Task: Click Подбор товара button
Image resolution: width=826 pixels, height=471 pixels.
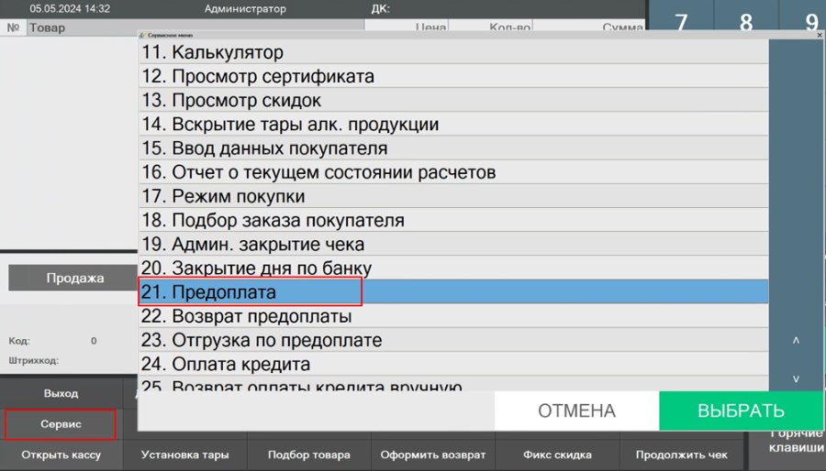Action: click(x=308, y=455)
